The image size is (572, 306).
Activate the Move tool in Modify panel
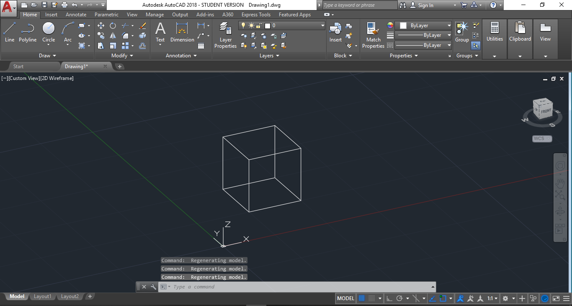pos(101,26)
